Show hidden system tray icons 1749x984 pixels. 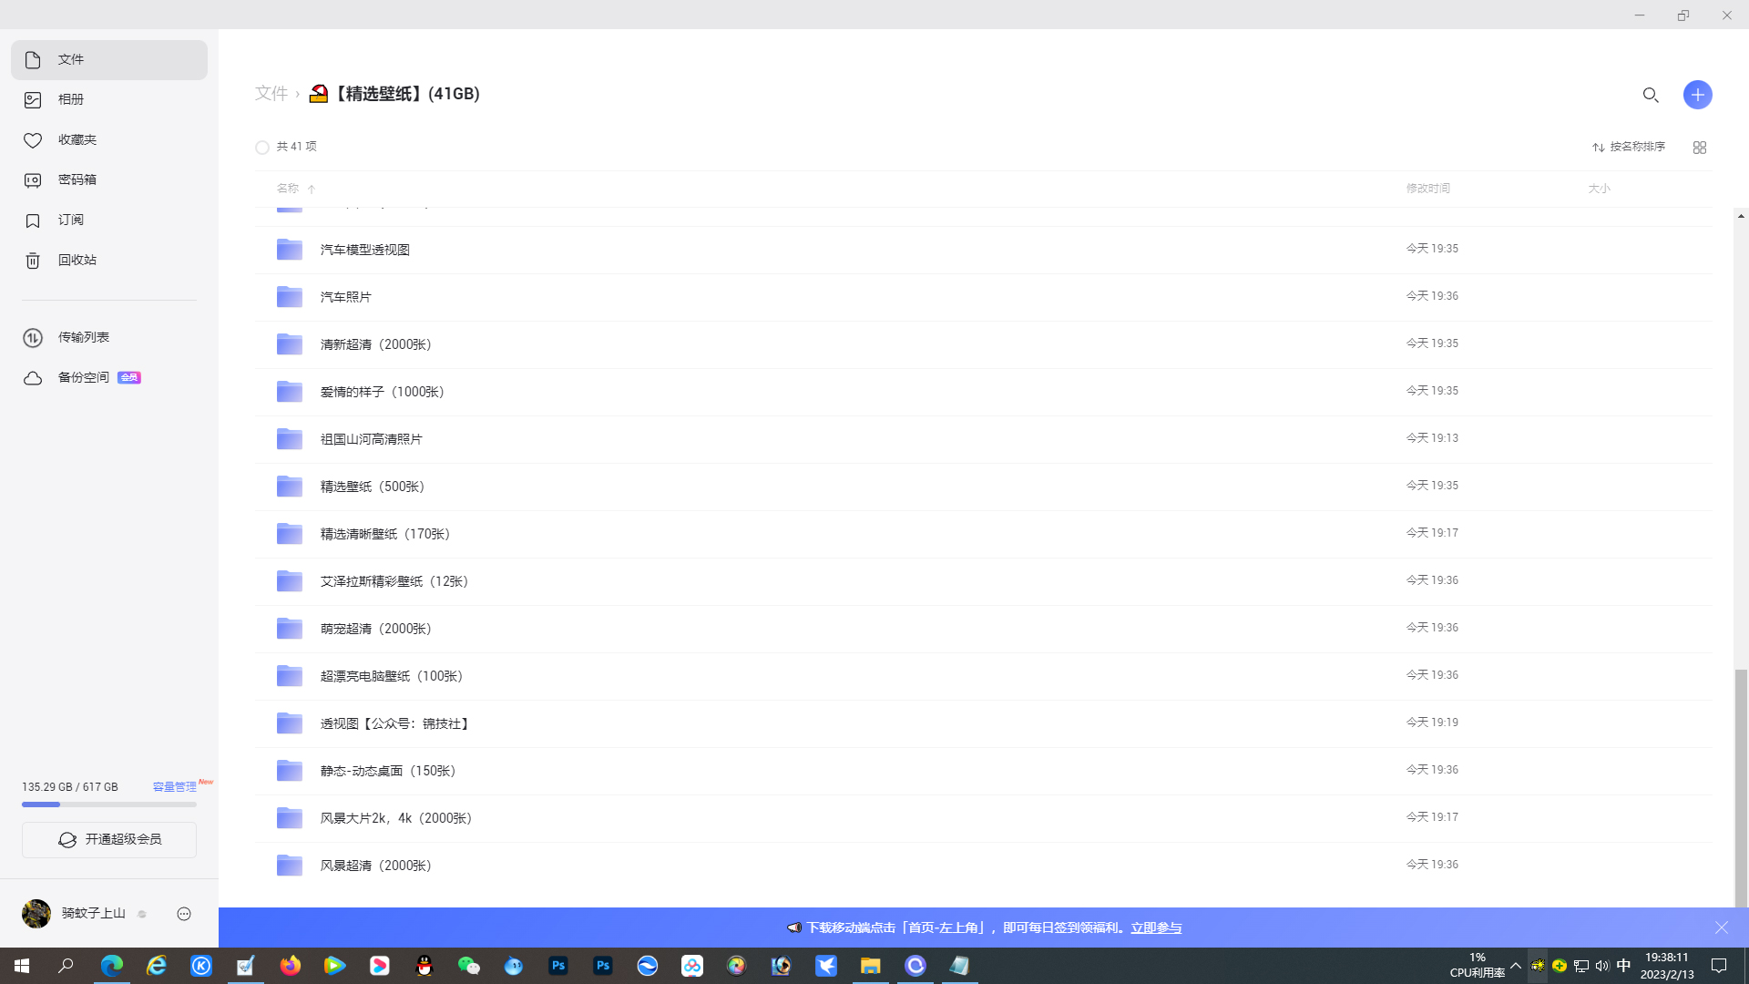click(1516, 966)
